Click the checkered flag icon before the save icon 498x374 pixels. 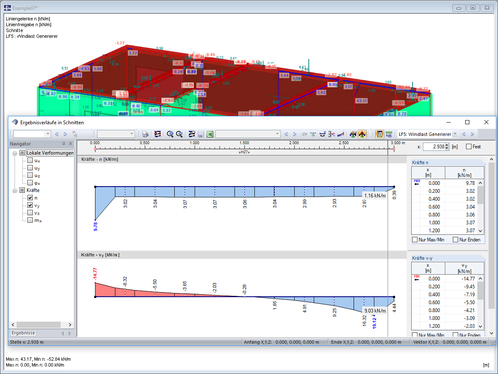point(192,134)
